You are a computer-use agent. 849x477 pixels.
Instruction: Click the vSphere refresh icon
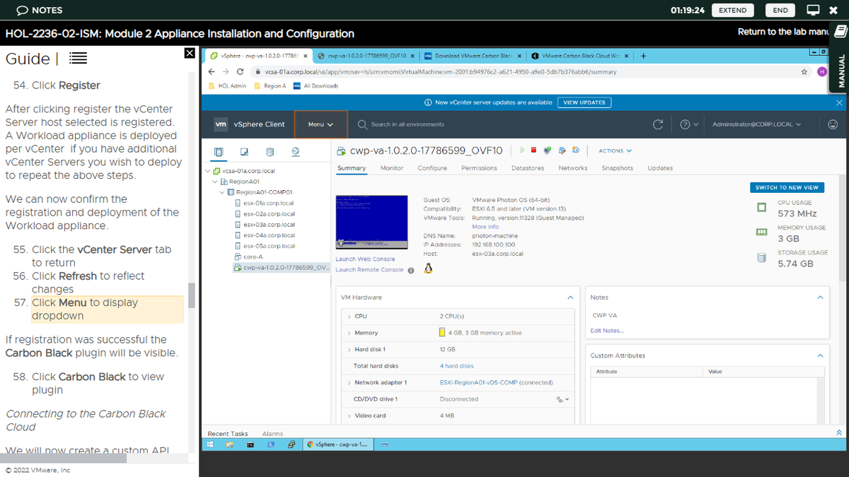click(x=657, y=124)
